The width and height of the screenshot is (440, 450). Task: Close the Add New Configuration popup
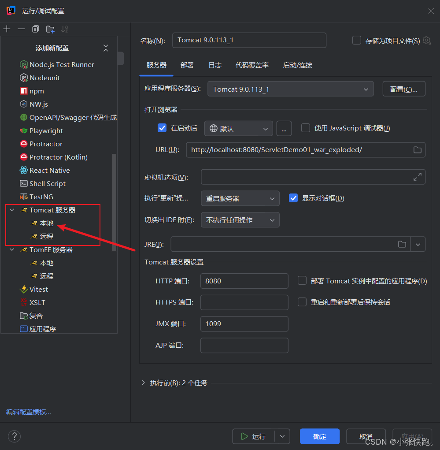[106, 48]
